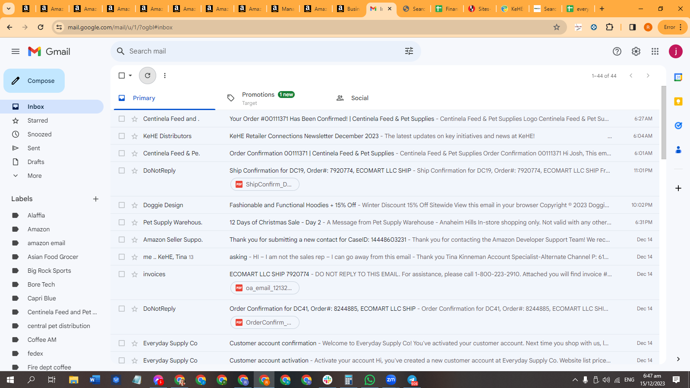
Task: Create a new label with plus icon
Action: point(96,199)
